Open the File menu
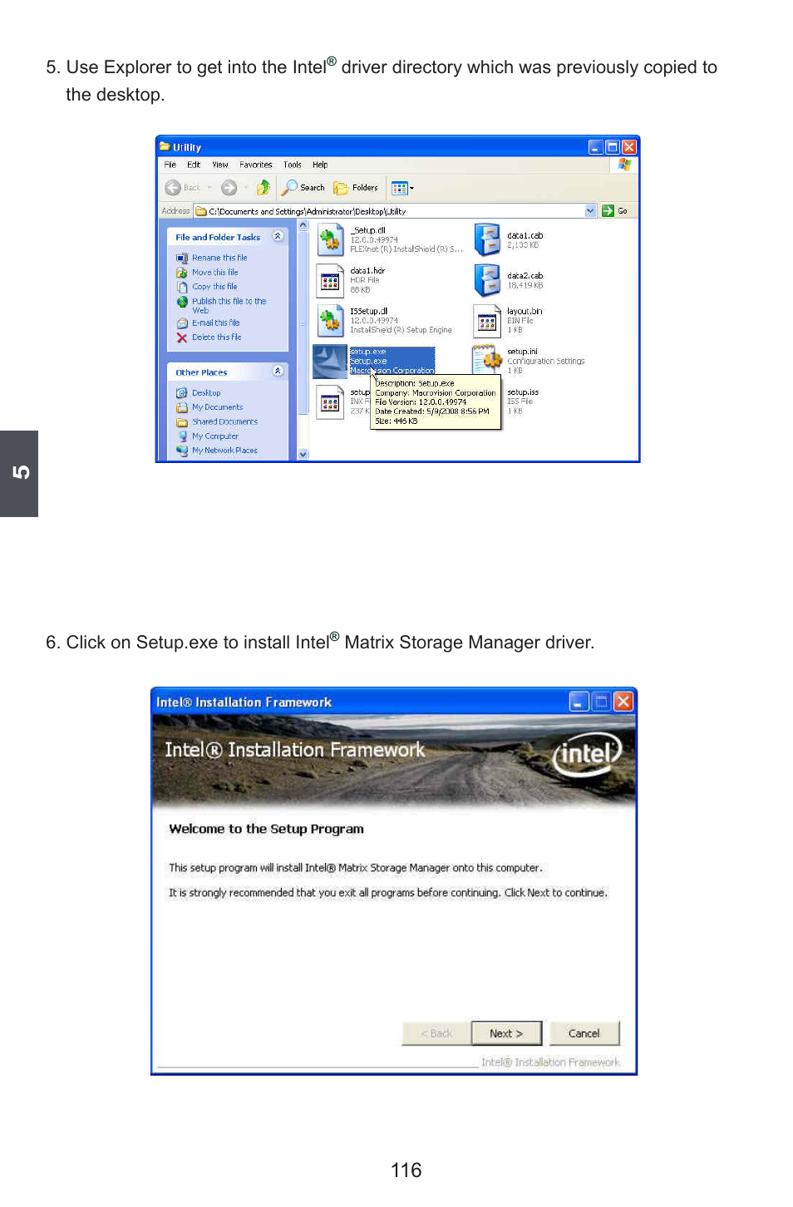This screenshot has width=793, height=1207. (x=170, y=165)
